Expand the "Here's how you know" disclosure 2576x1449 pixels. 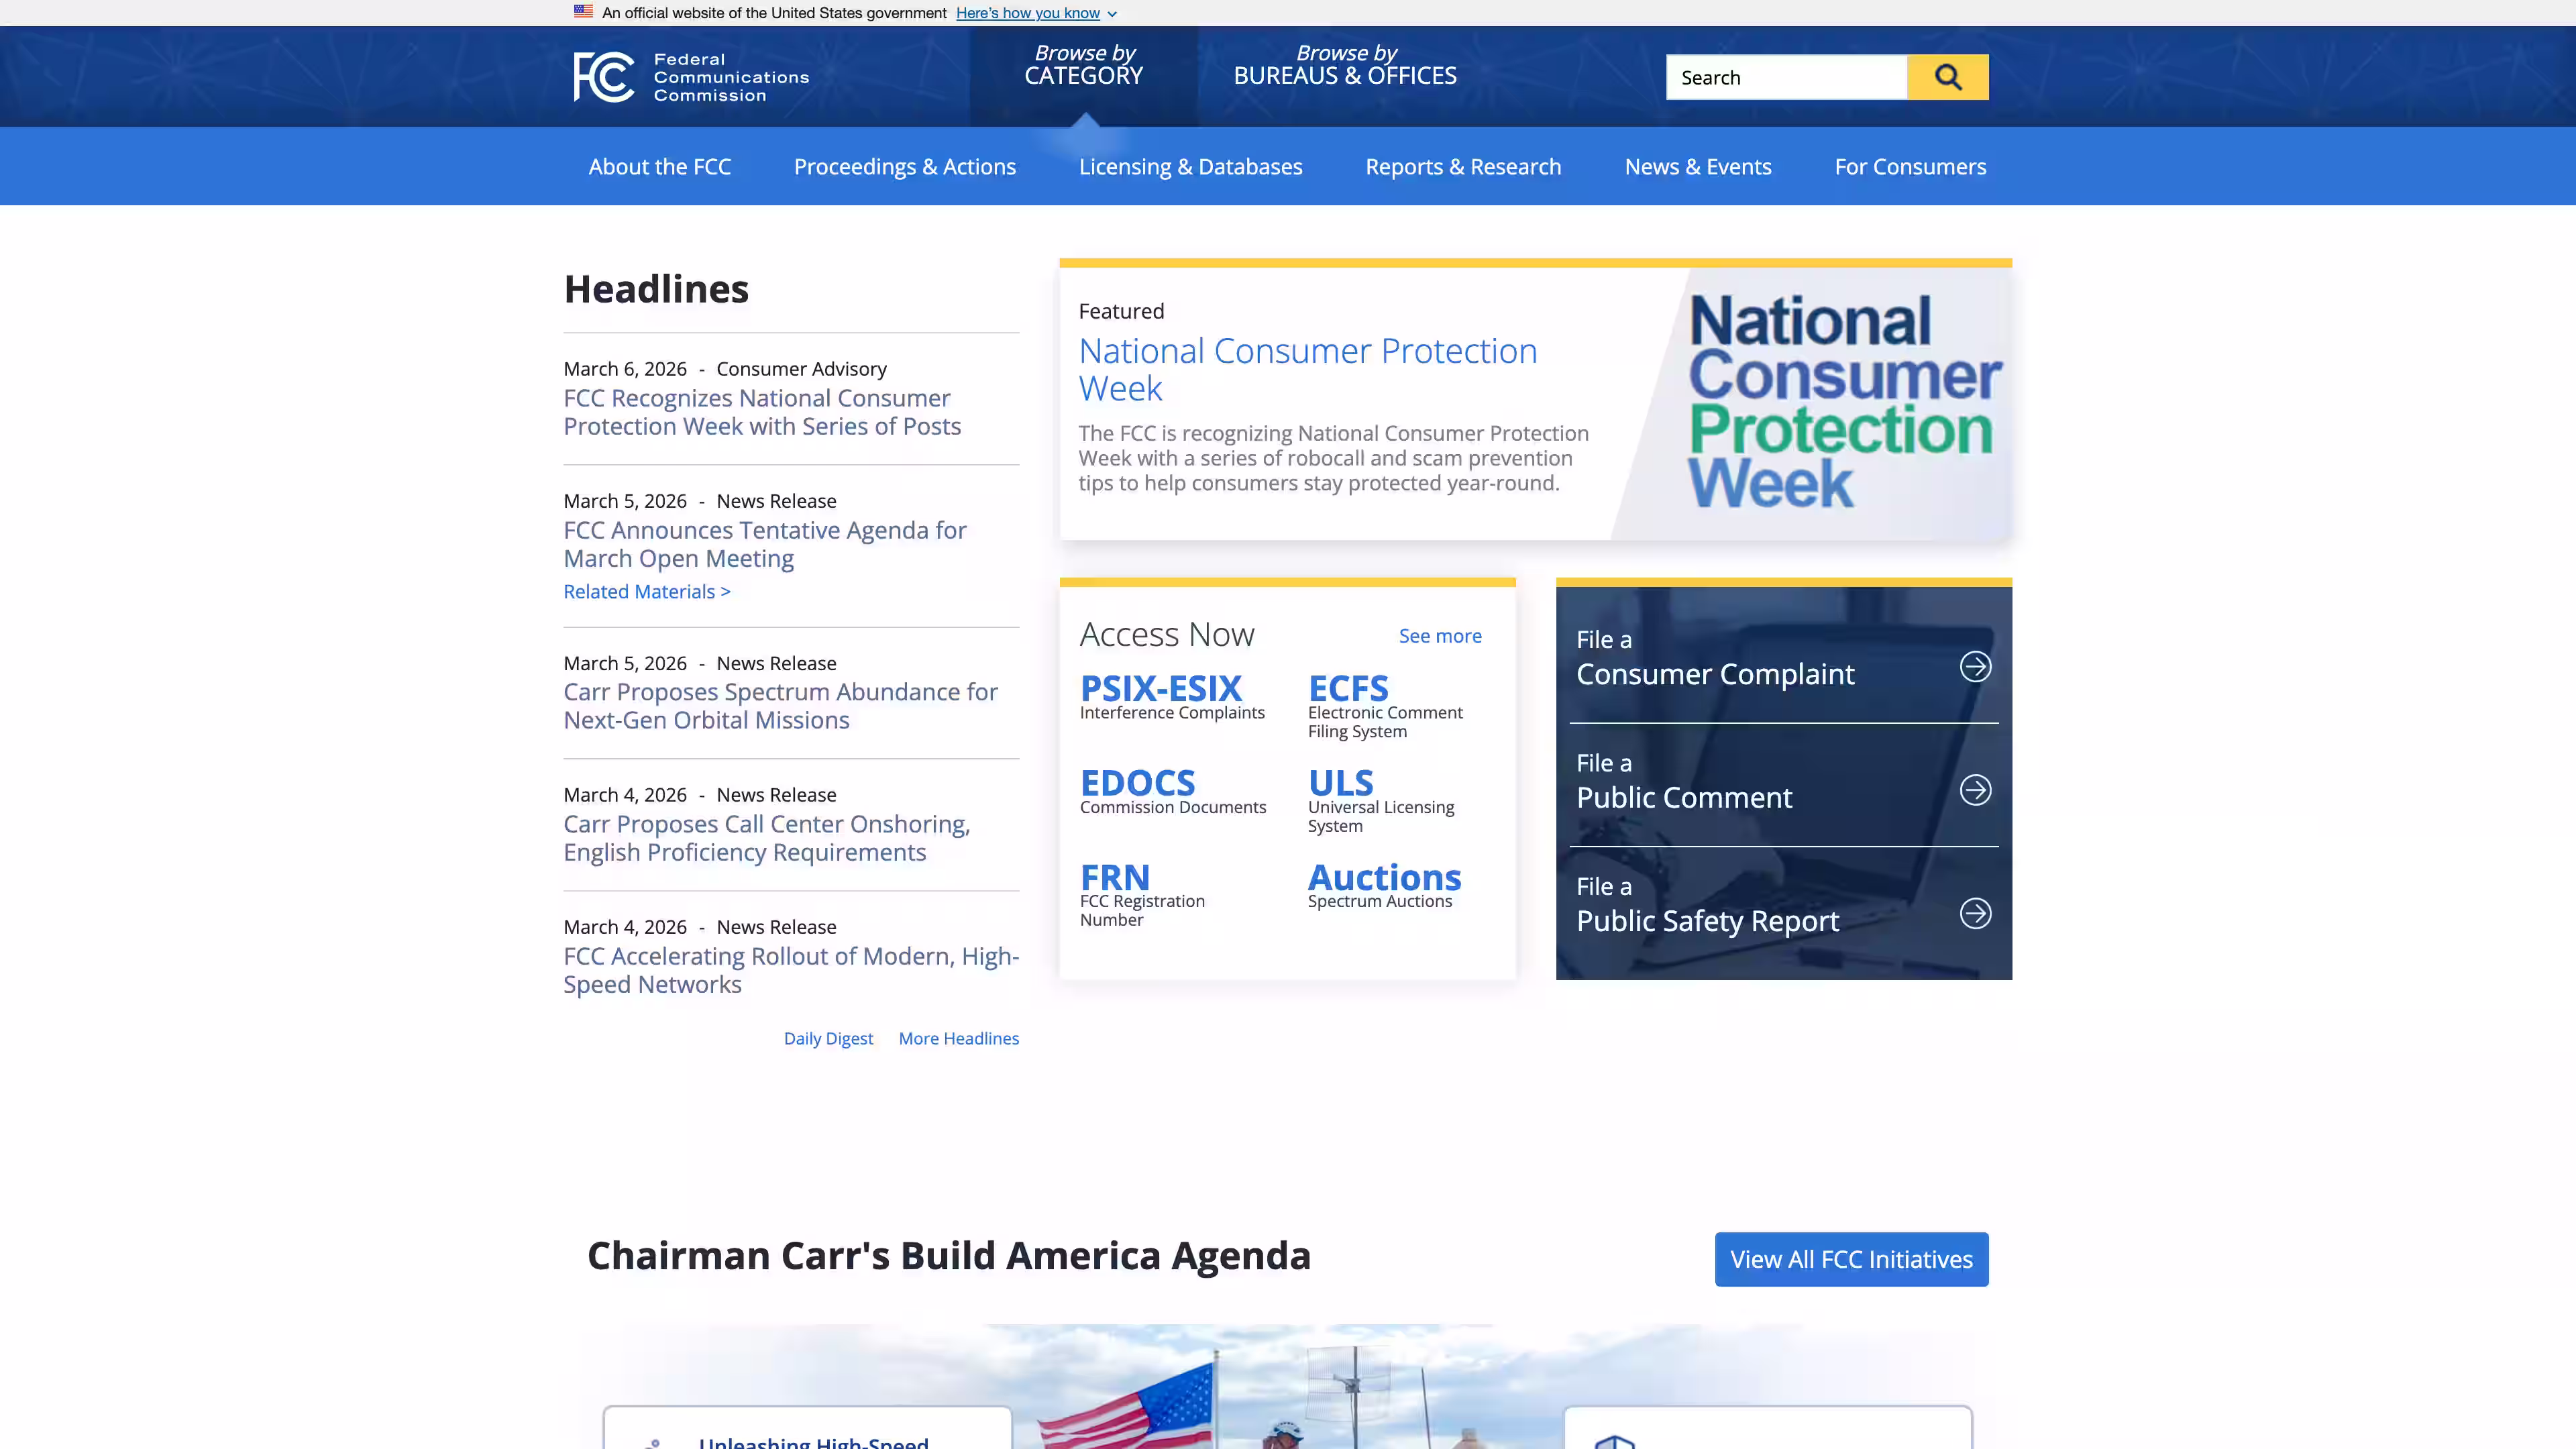click(1028, 13)
